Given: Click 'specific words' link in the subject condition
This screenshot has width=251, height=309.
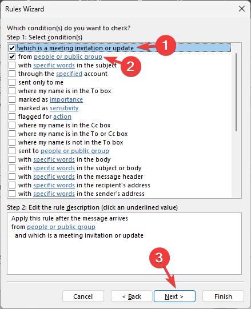Looking at the screenshot, I should point(54,65).
